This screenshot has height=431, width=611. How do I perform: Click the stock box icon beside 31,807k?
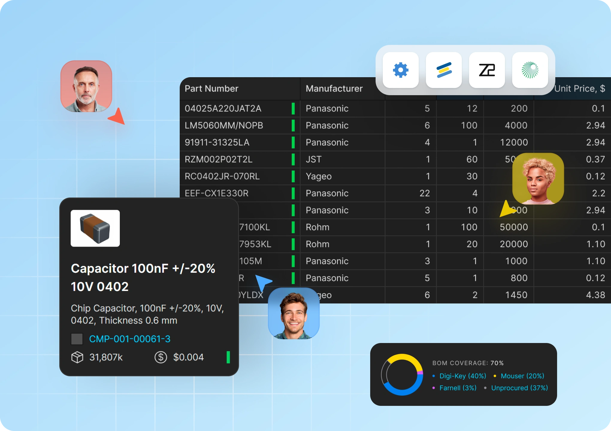tap(77, 357)
